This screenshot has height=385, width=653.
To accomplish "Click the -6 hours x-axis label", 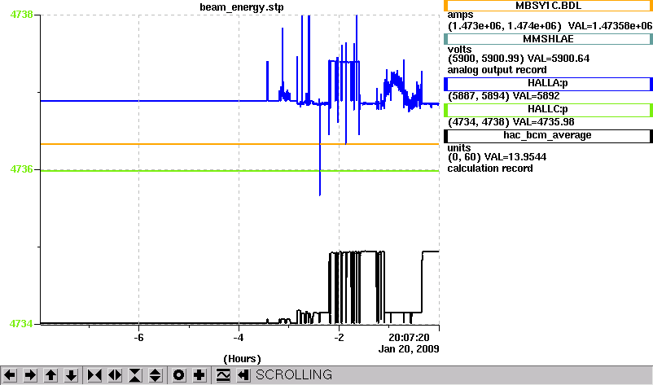I will [138, 337].
